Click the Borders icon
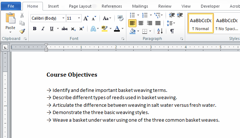The width and height of the screenshot is (240, 138). click(145, 31)
